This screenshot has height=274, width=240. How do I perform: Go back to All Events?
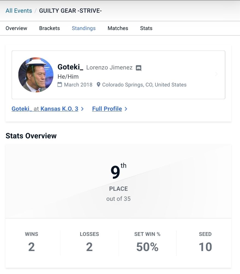19,11
